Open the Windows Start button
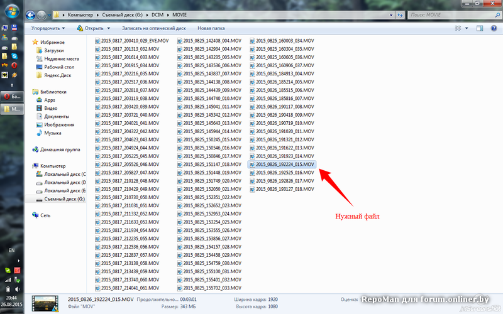The width and height of the screenshot is (503, 314). (12, 12)
